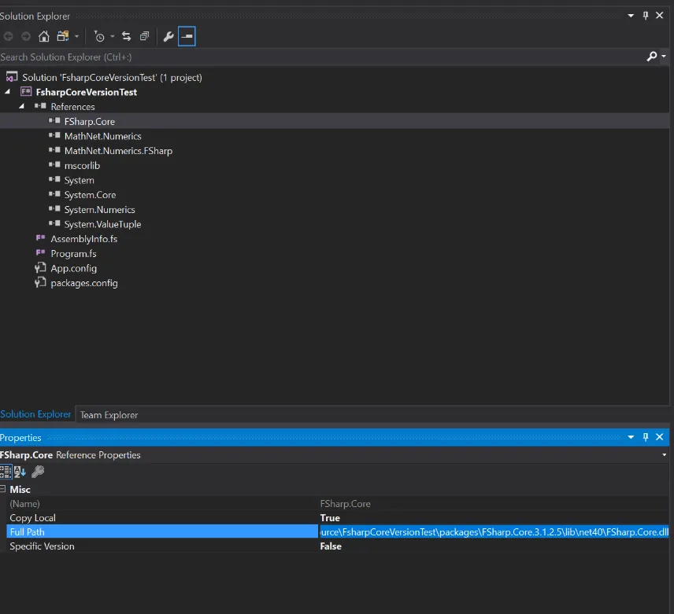Collapse the Misc property category
The height and width of the screenshot is (614, 674).
point(3,489)
